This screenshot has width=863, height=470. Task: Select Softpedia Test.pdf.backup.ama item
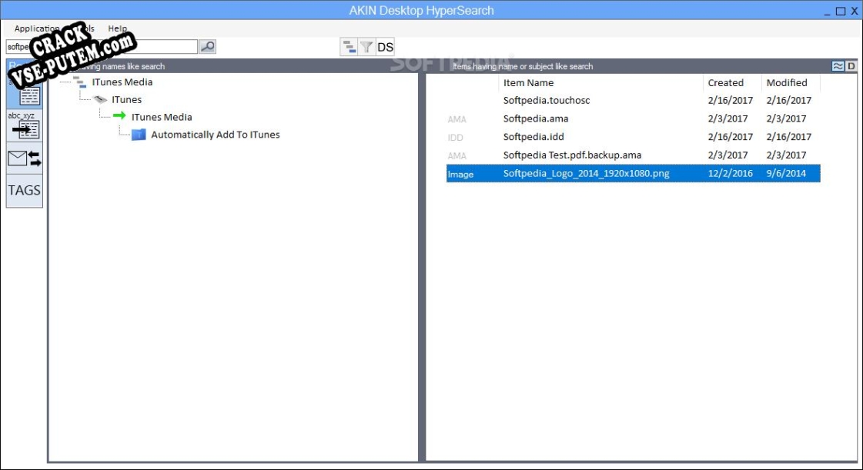pyautogui.click(x=573, y=155)
